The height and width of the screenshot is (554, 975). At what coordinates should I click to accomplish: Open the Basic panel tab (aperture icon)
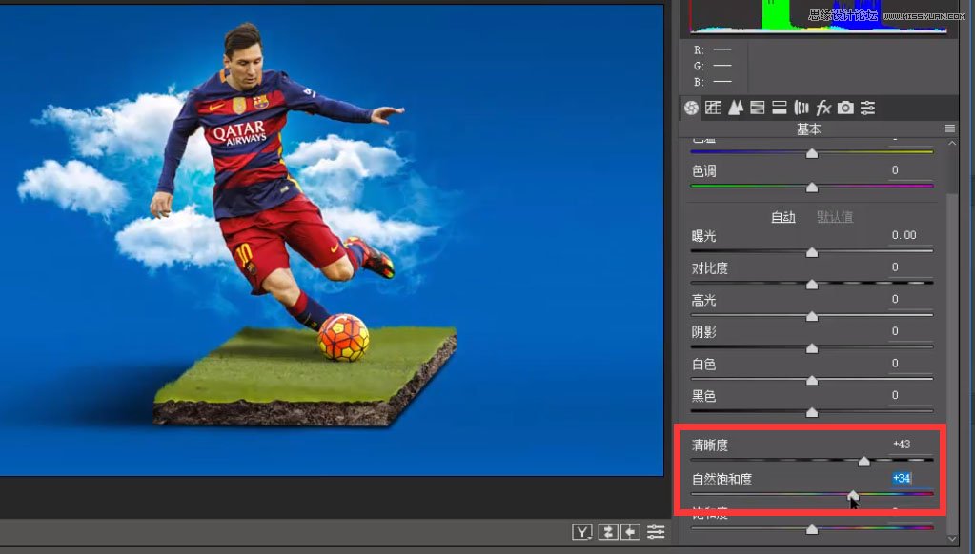[x=691, y=109]
